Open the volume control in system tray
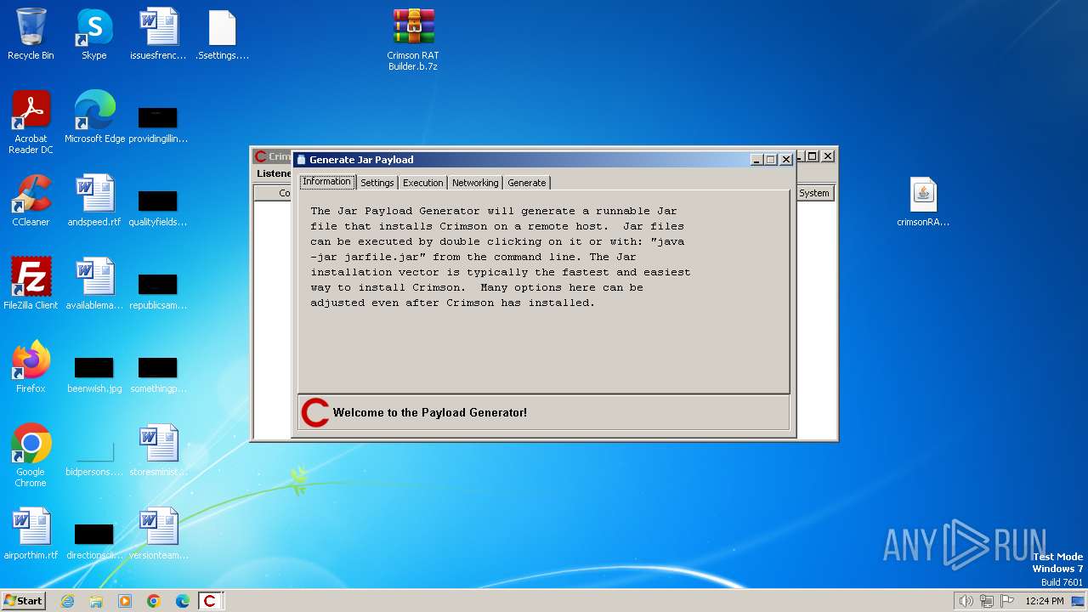This screenshot has height=612, width=1088. (x=966, y=601)
